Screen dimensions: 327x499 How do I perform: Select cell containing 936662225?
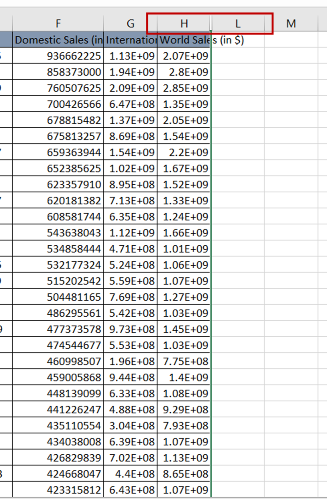pyautogui.click(x=58, y=56)
